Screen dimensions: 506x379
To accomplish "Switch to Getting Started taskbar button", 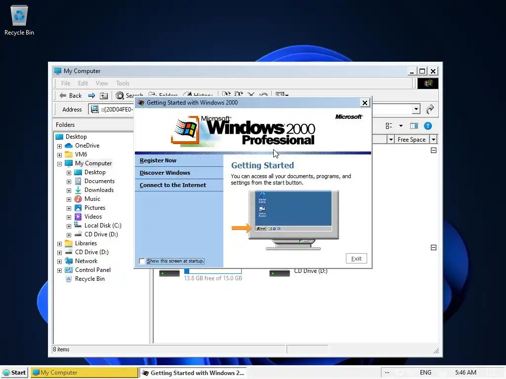I will (193, 373).
